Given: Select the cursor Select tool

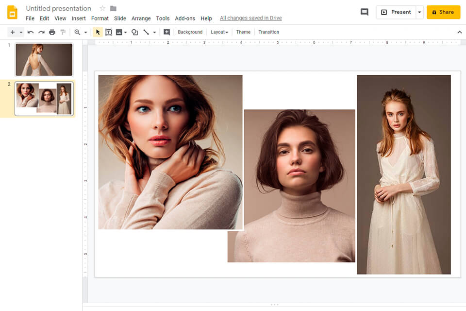Looking at the screenshot, I should click(98, 32).
